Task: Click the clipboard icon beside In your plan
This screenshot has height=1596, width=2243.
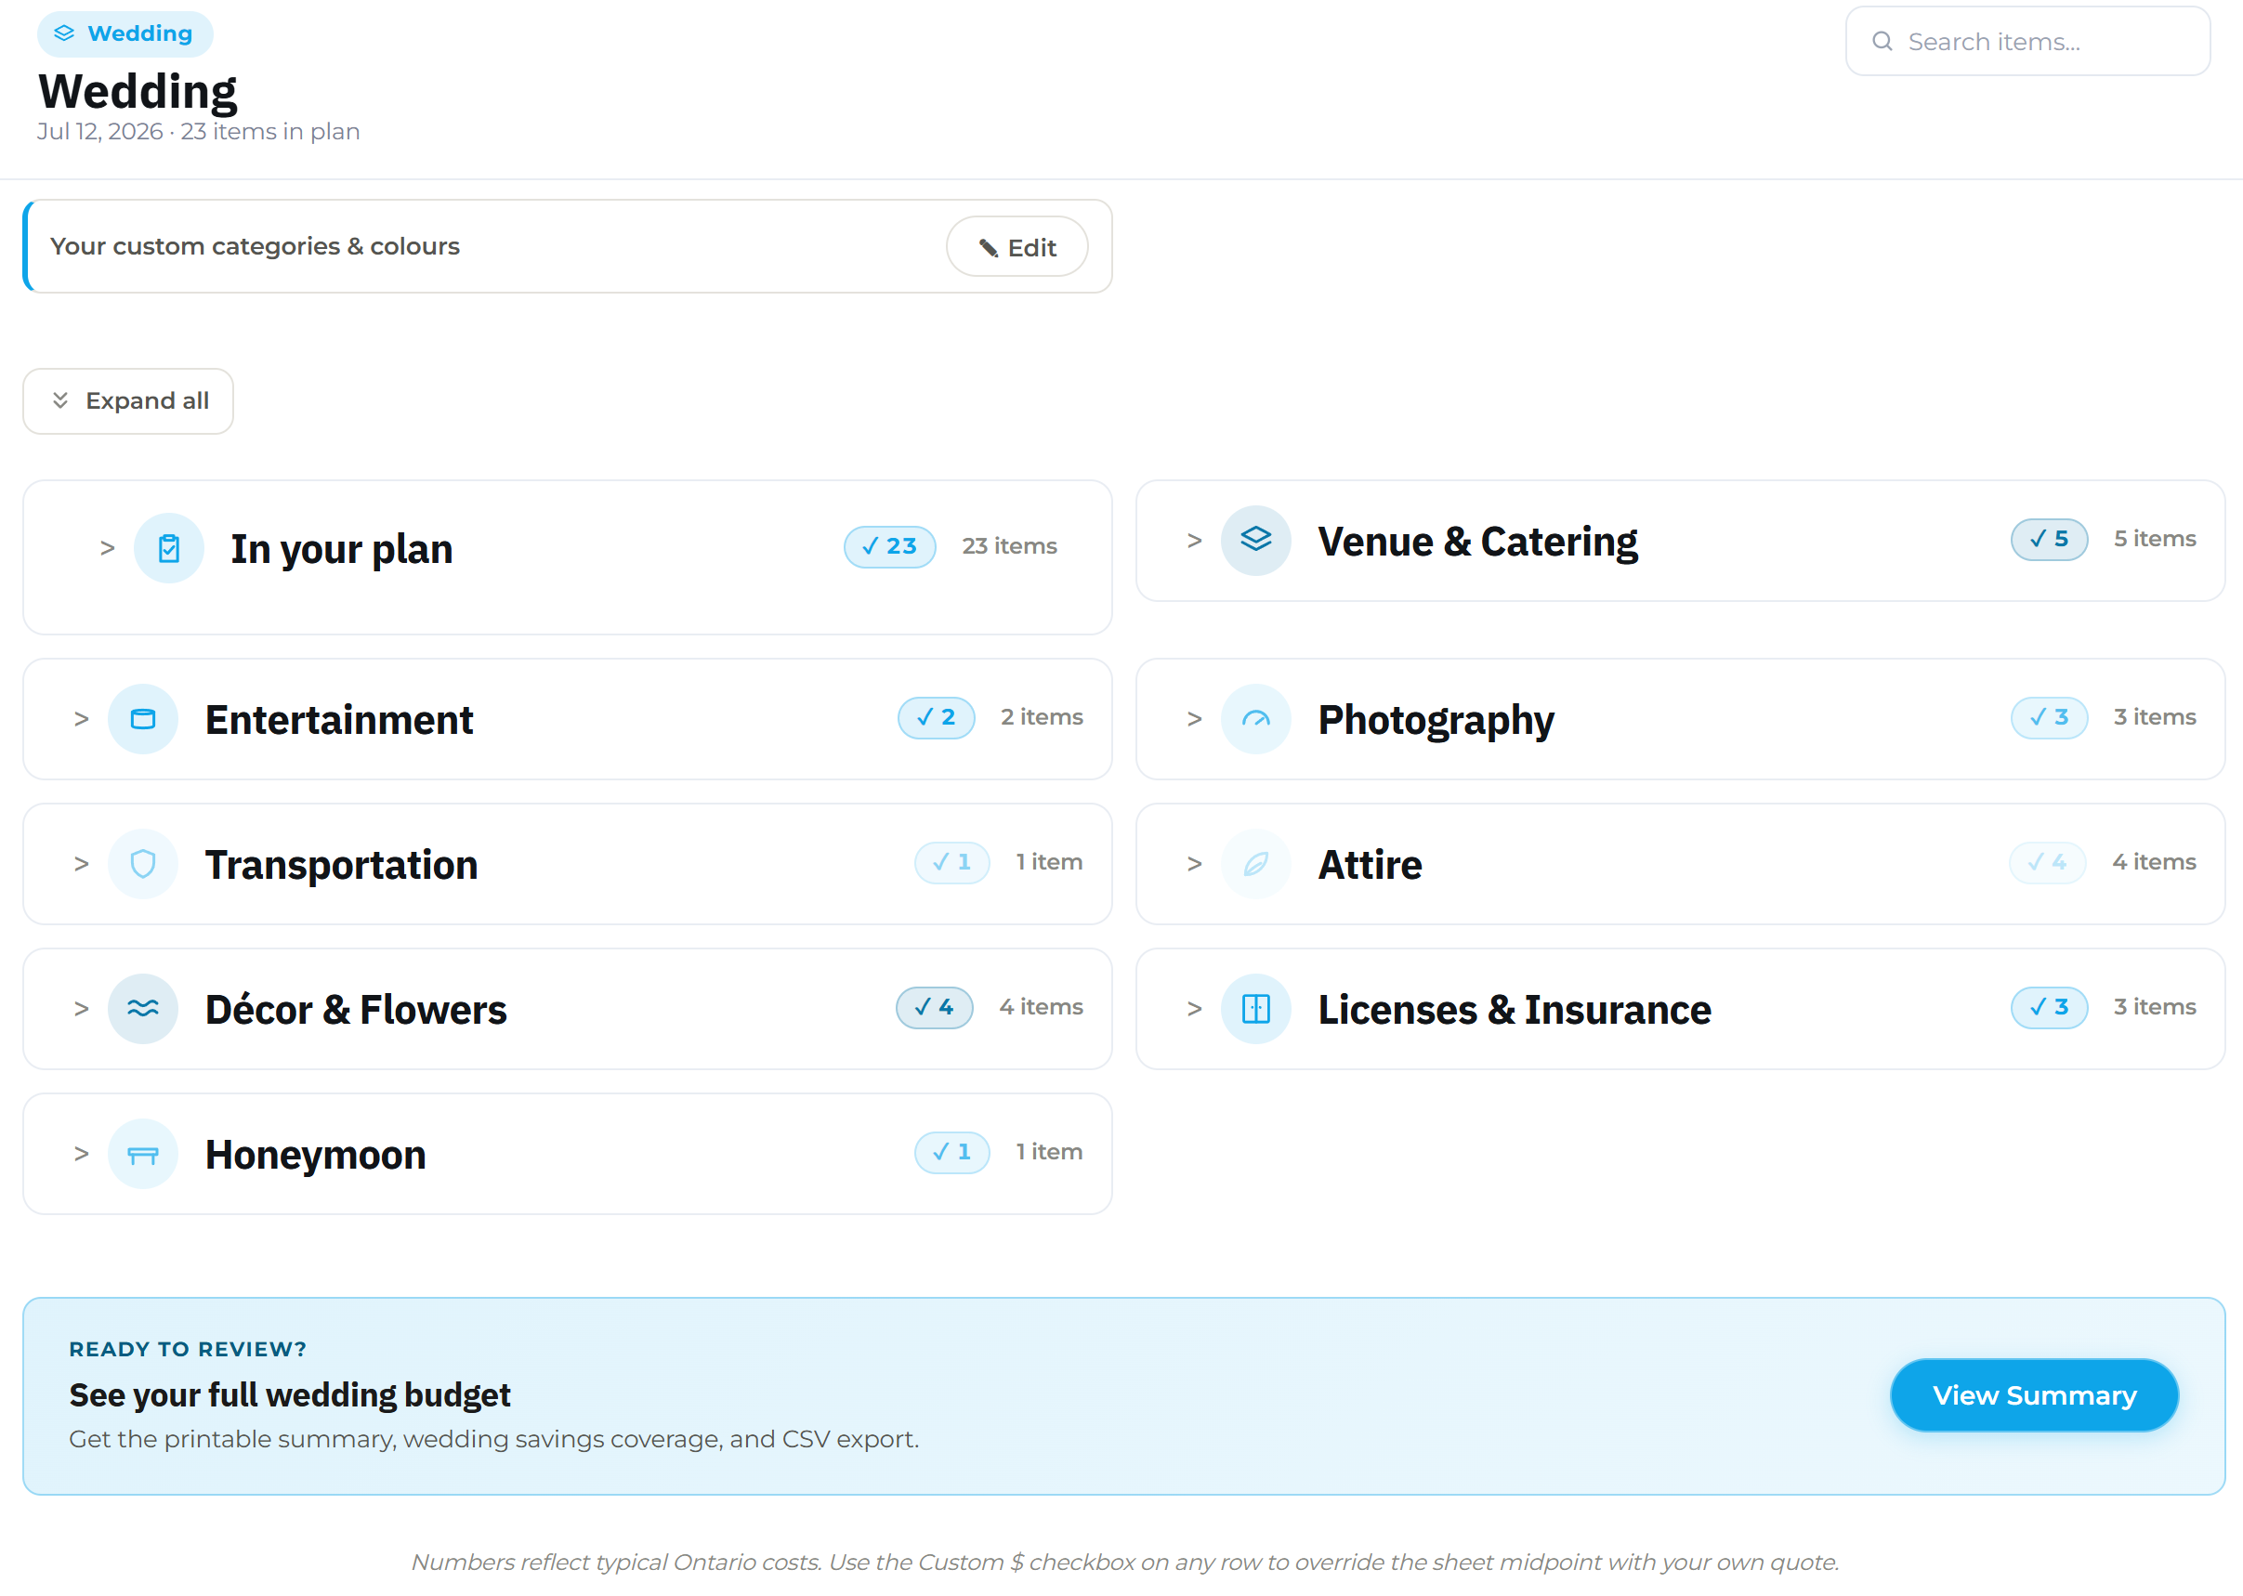Action: click(x=169, y=547)
